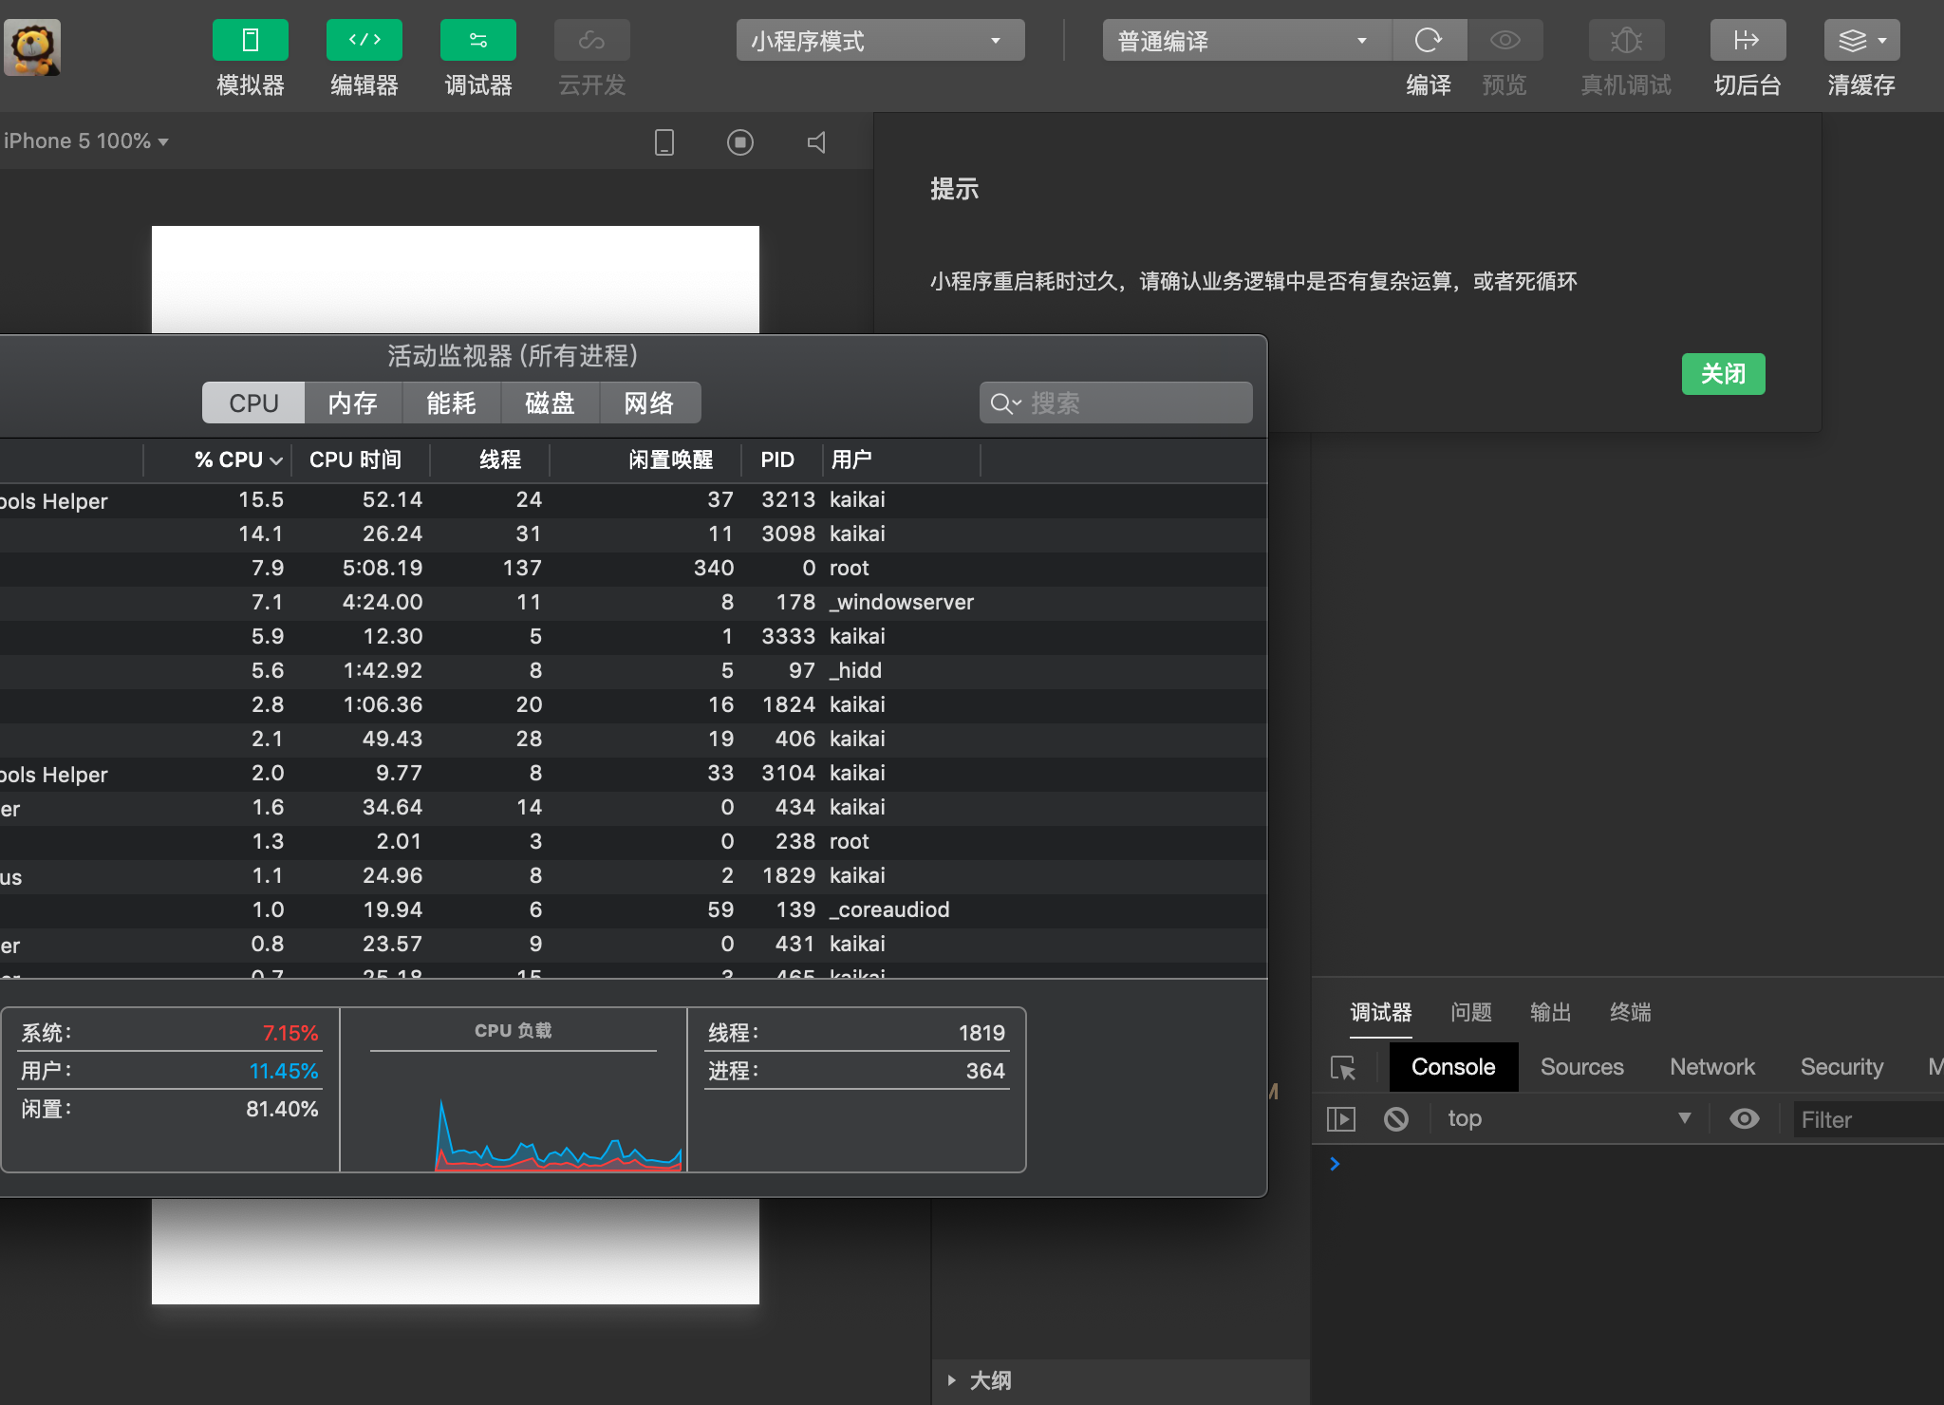
Task: Clear console with the ban icon
Action: tap(1395, 1119)
